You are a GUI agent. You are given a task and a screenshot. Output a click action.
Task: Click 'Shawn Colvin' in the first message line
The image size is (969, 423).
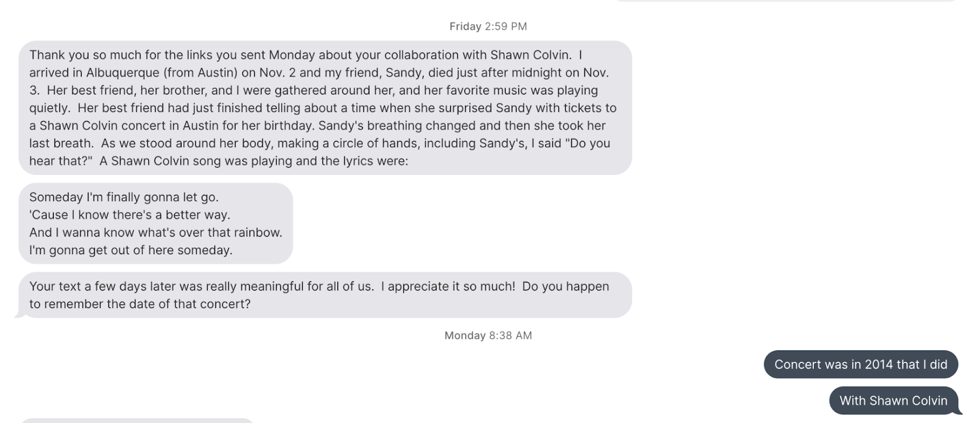pyautogui.click(x=530, y=55)
